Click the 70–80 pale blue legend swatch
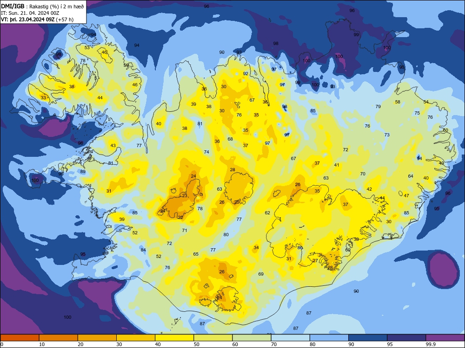The width and height of the screenshot is (465, 348). (290, 338)
